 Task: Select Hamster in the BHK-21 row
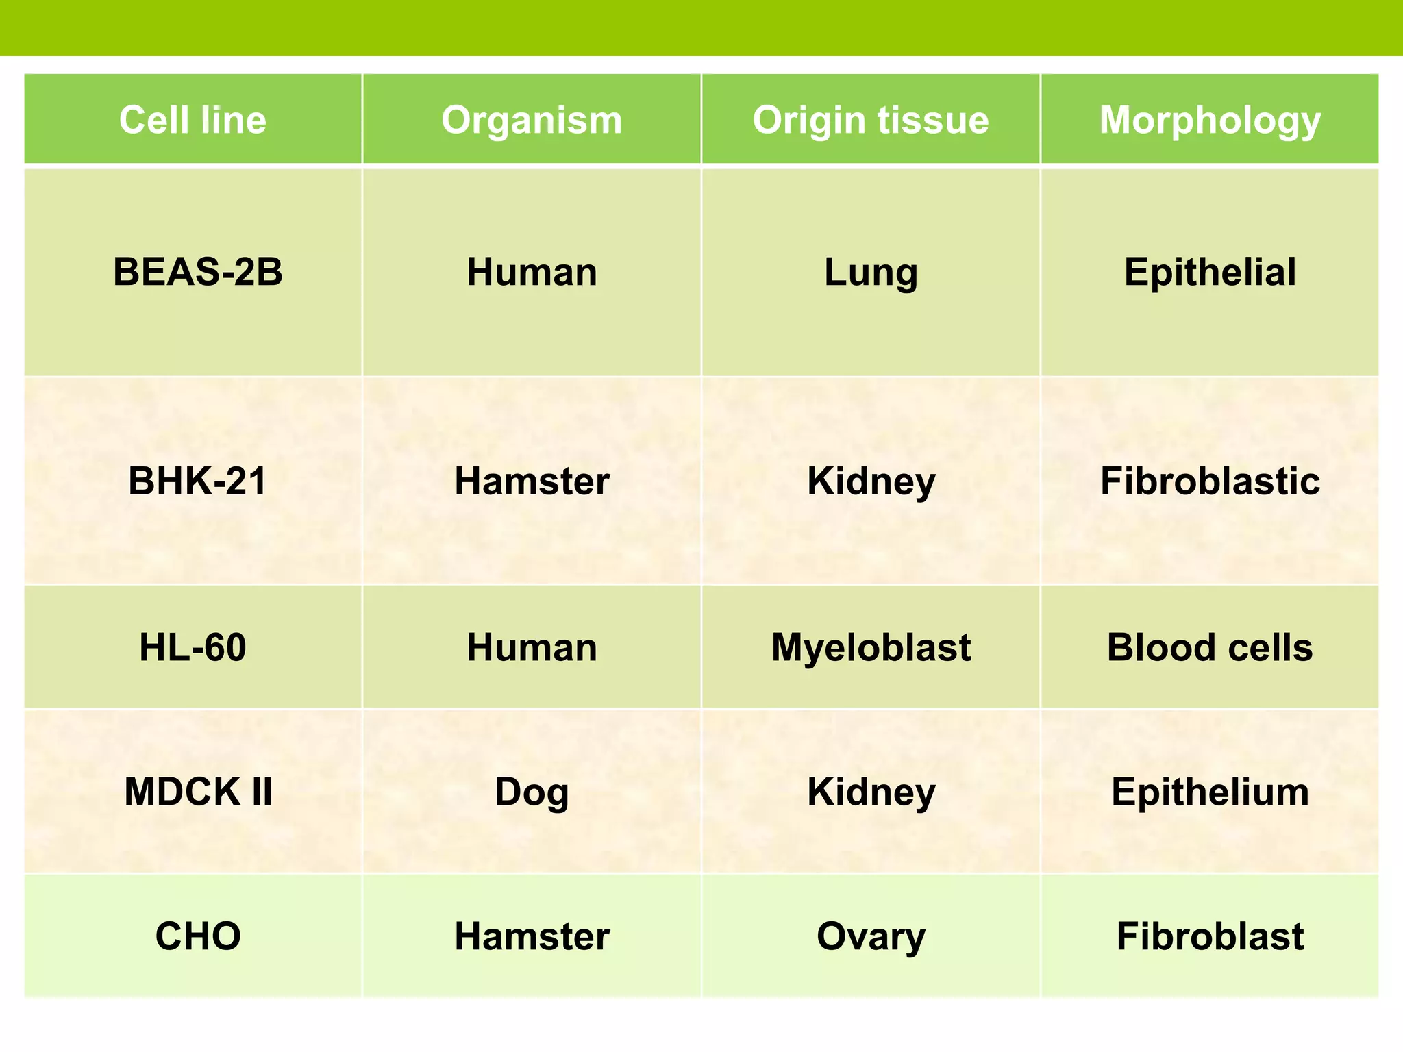tap(532, 481)
